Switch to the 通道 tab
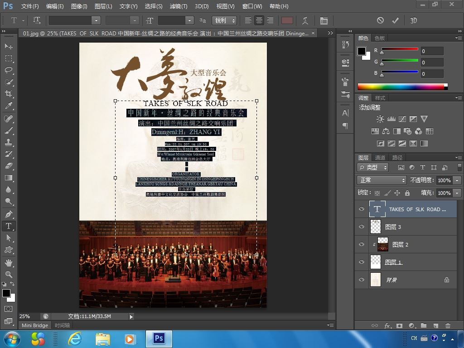The width and height of the screenshot is (464, 348). (x=380, y=158)
